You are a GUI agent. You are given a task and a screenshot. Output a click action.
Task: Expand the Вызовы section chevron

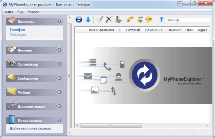point(59,50)
